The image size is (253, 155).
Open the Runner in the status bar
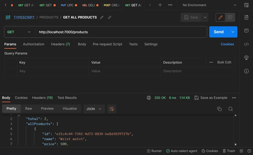point(154,151)
